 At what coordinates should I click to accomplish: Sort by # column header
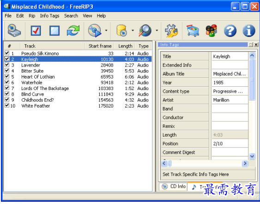click(12, 46)
